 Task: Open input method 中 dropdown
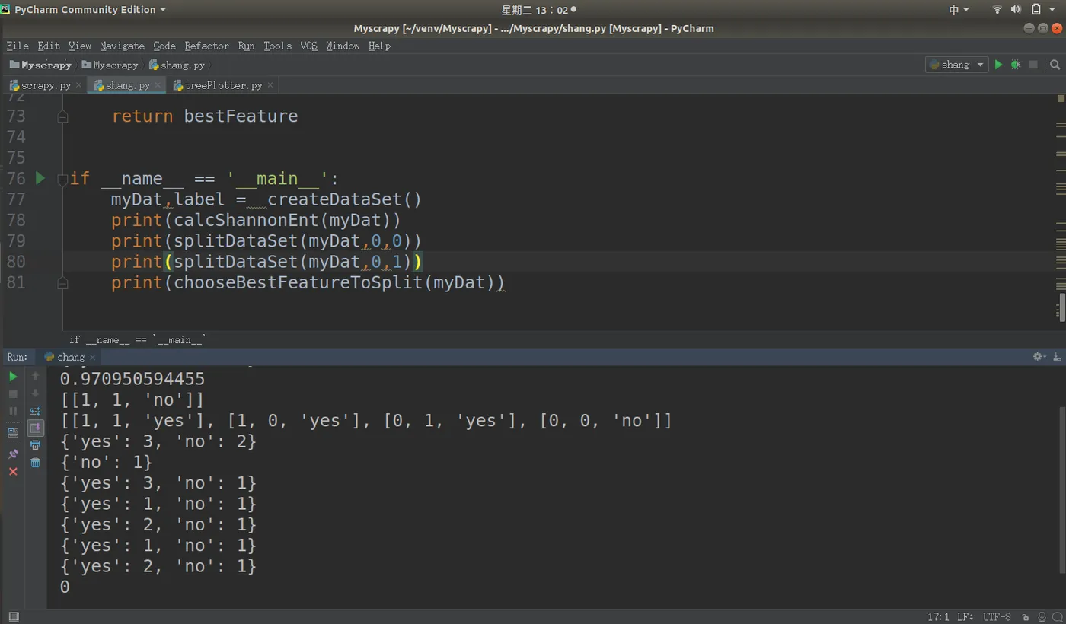(959, 9)
